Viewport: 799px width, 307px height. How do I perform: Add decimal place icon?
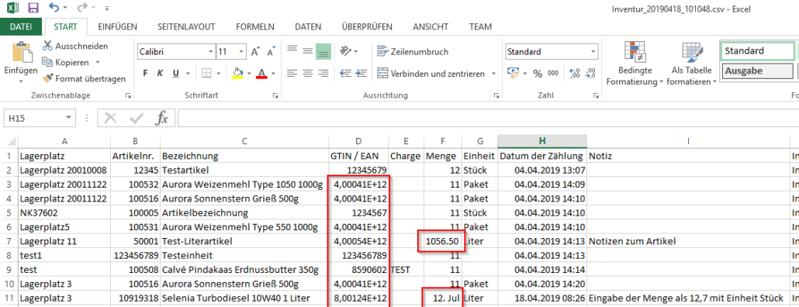point(574,74)
